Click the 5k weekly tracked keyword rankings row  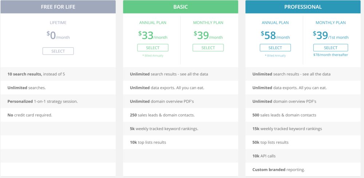point(181,128)
